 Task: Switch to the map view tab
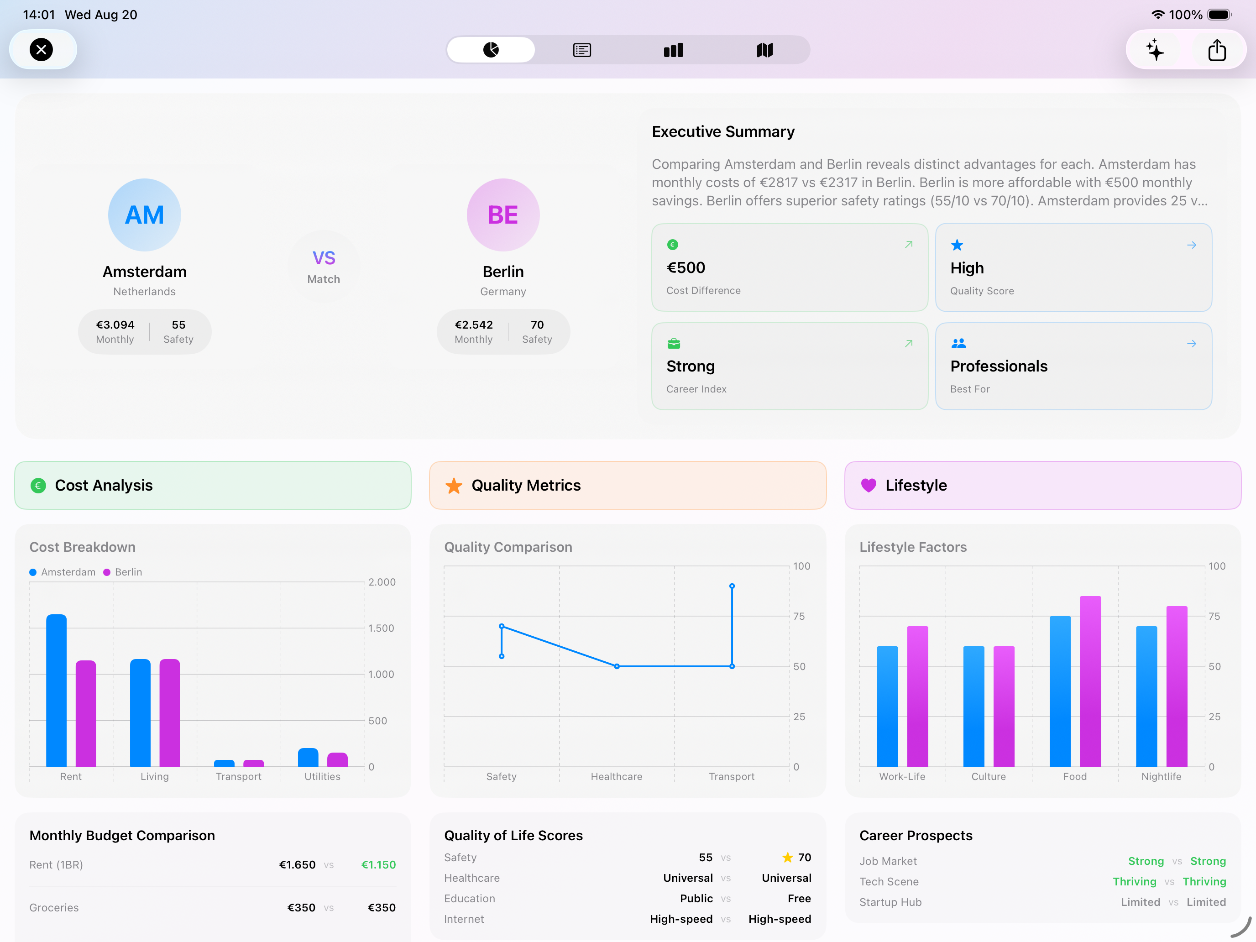click(x=765, y=50)
